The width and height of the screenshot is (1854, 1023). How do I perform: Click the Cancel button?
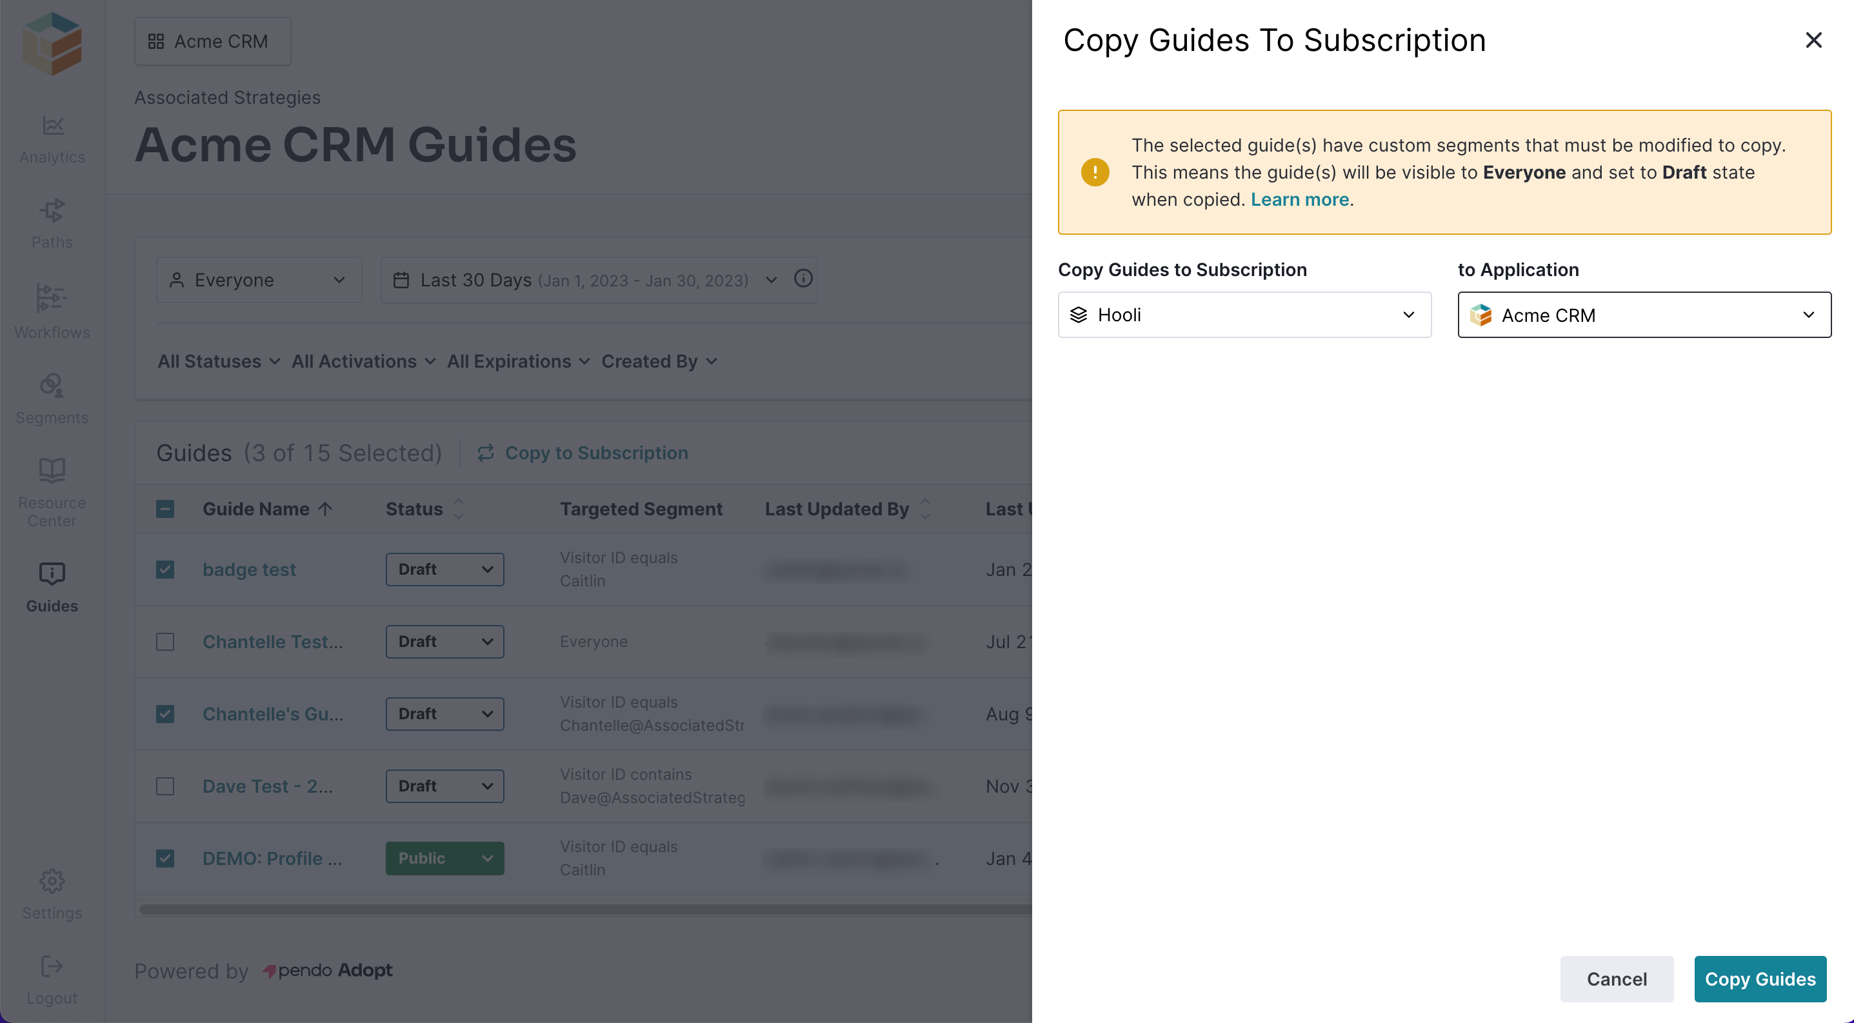click(x=1617, y=978)
